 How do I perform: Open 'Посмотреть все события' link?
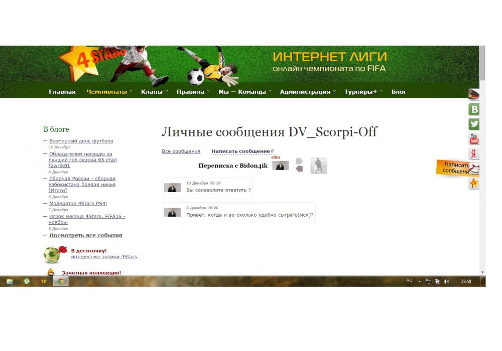click(85, 235)
